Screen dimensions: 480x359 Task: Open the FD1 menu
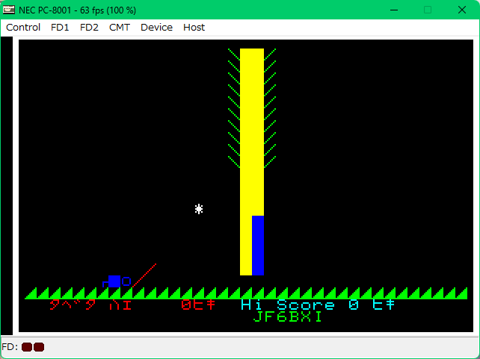(60, 28)
